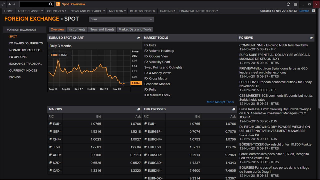The height and width of the screenshot is (180, 320).
Task: Click the back navigation arrow
Action: point(9,4)
